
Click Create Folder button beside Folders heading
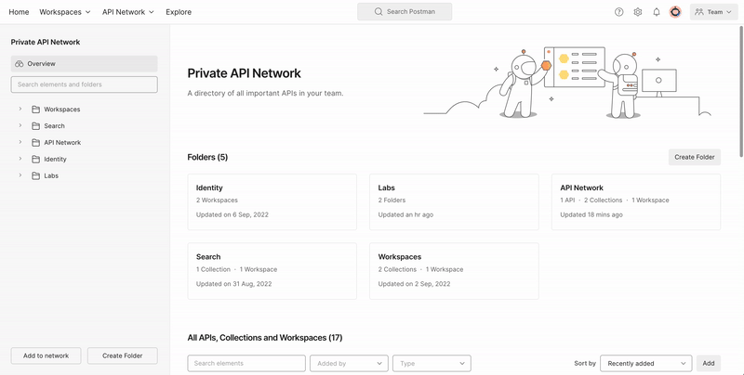click(x=694, y=157)
